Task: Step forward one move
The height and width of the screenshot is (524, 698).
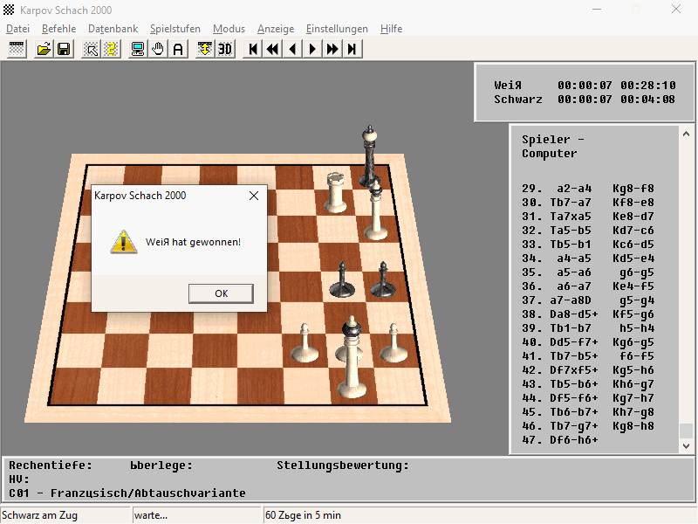Action: point(312,49)
